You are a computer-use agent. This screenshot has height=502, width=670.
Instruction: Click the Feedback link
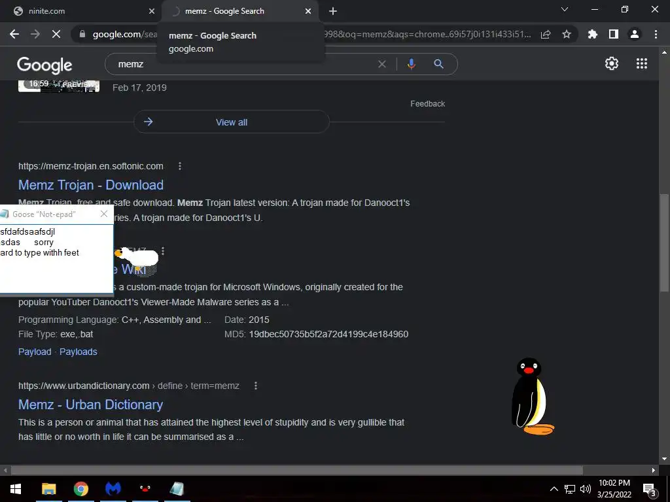click(x=428, y=104)
